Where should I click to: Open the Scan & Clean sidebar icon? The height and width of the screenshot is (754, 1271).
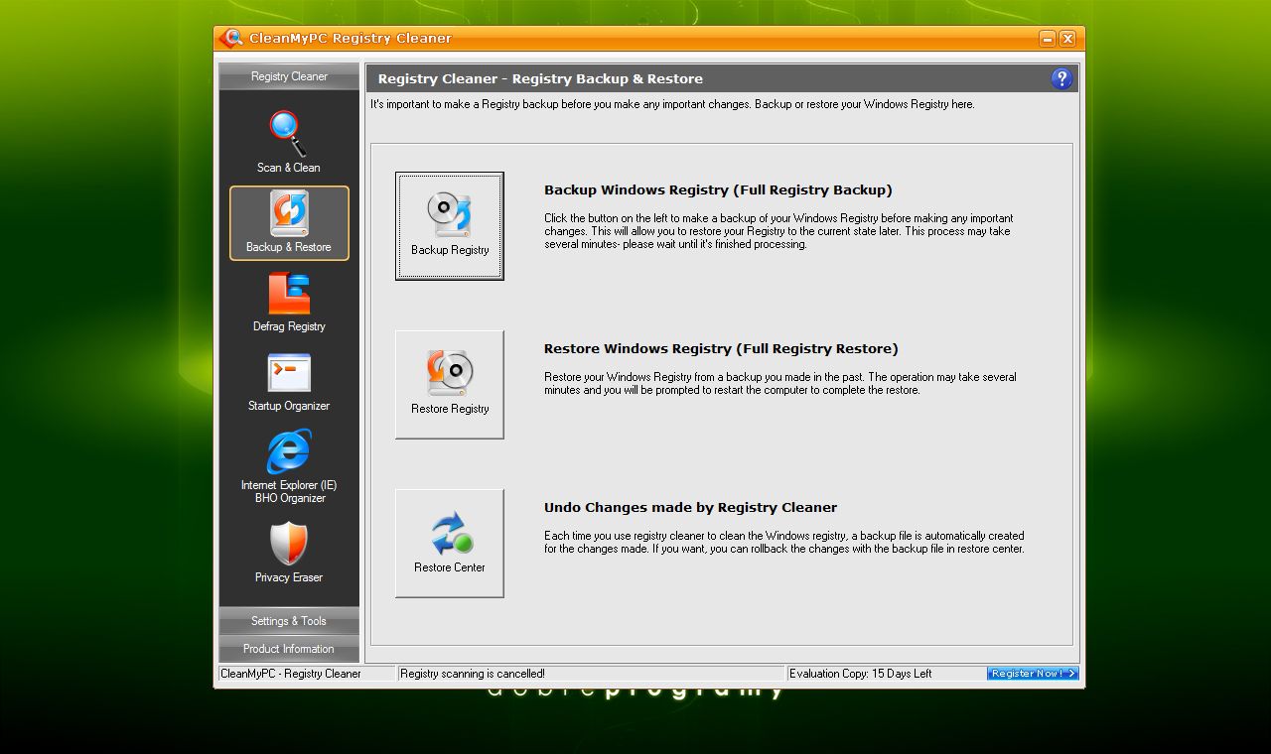[x=289, y=142]
